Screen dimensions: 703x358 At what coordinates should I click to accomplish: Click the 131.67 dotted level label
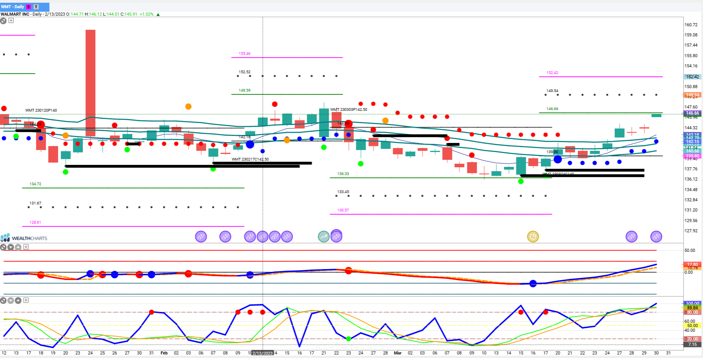(35, 203)
